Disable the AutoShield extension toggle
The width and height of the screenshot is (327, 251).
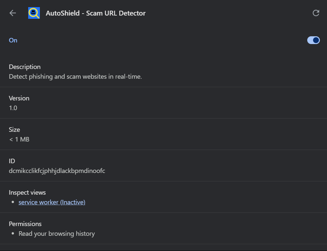coord(313,40)
